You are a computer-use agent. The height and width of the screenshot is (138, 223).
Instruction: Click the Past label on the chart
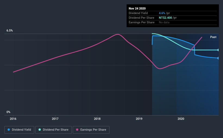click(x=213, y=37)
